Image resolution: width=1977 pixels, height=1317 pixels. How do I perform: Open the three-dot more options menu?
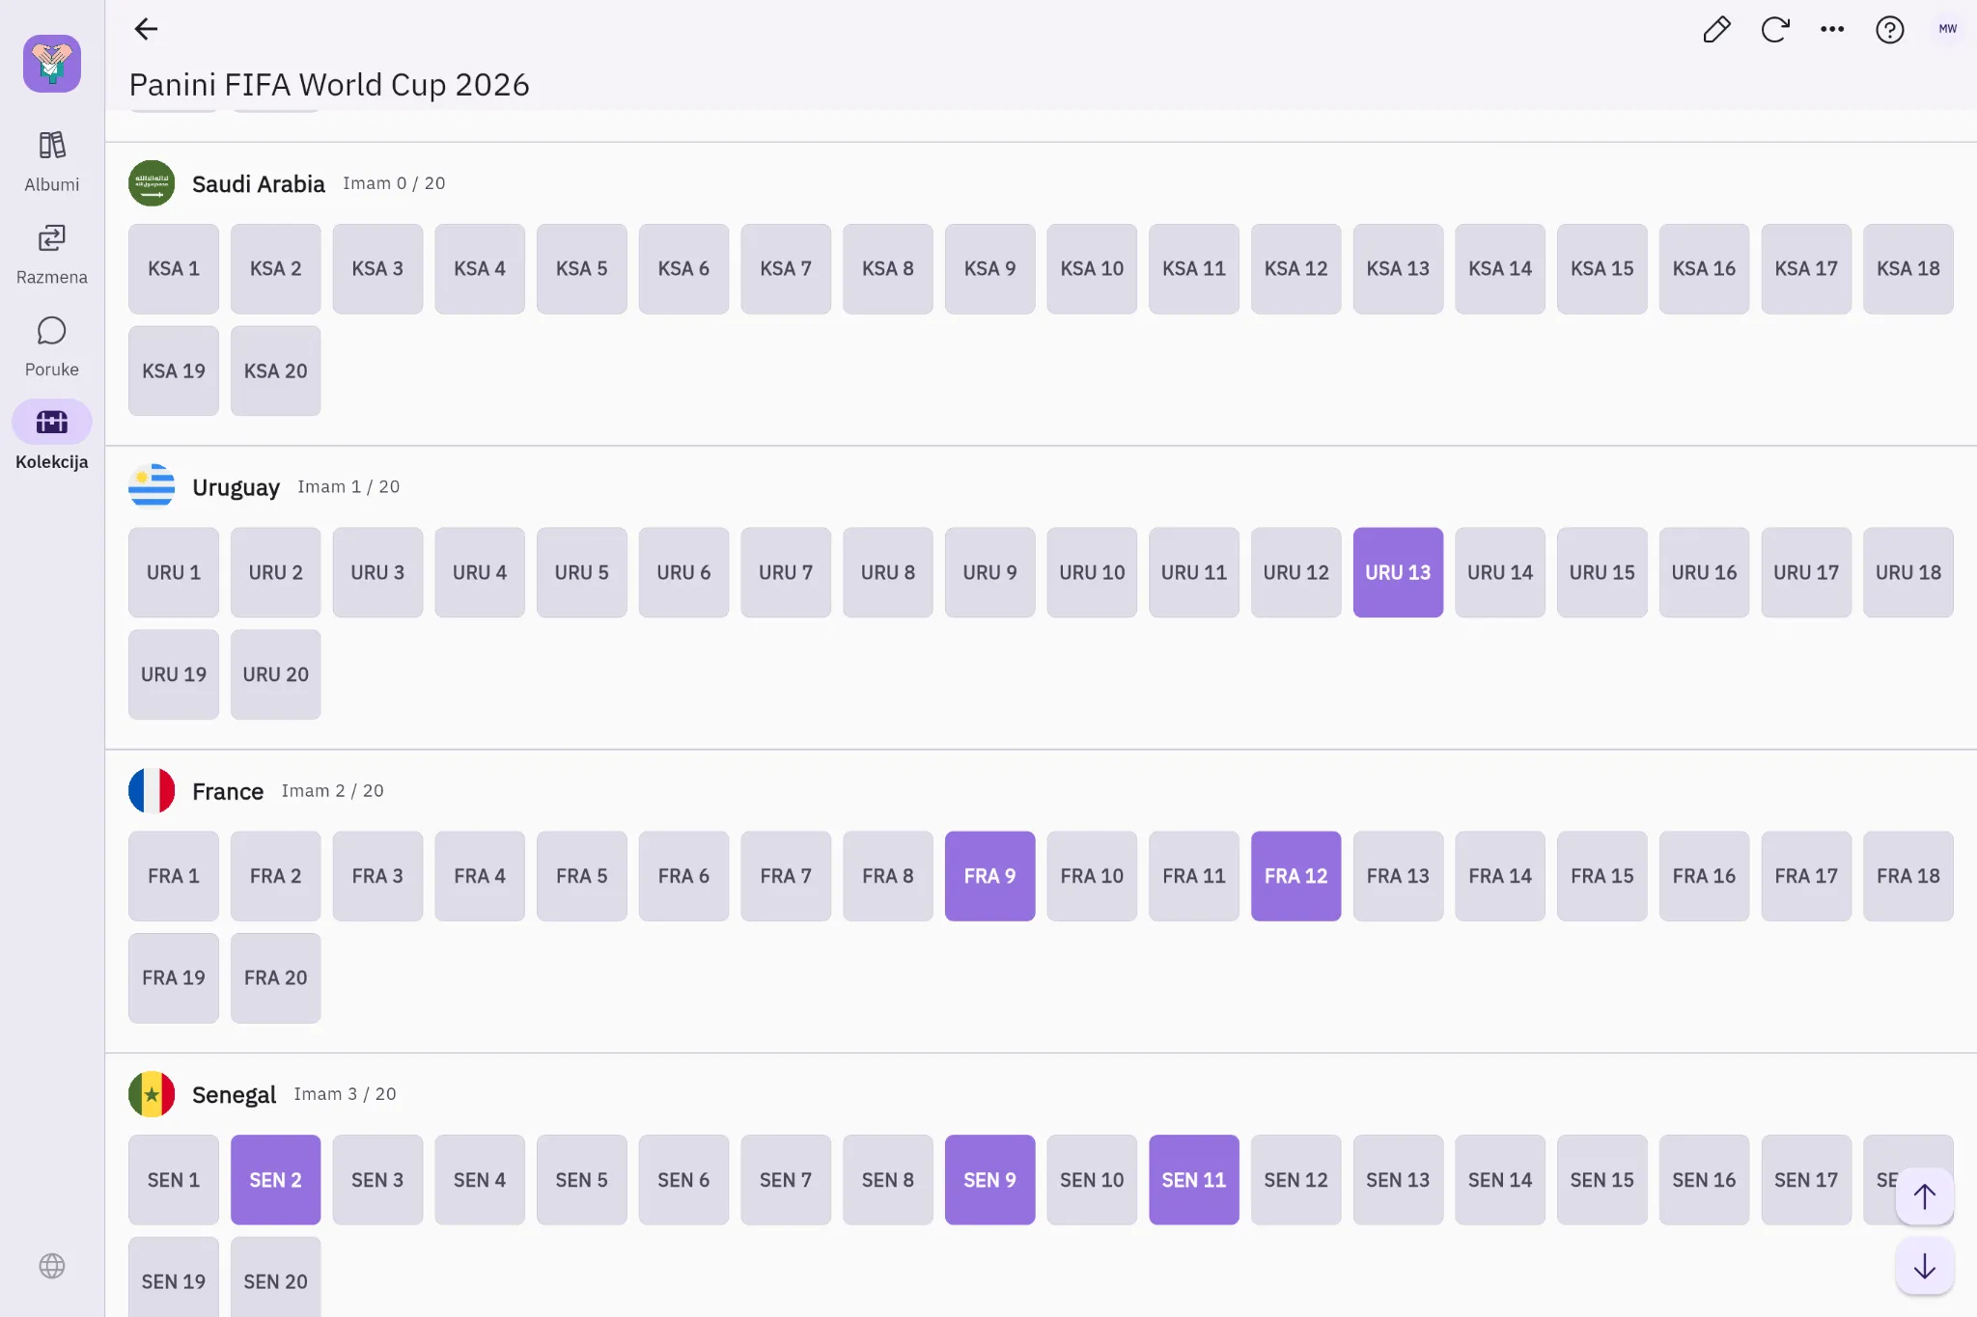click(x=1832, y=30)
